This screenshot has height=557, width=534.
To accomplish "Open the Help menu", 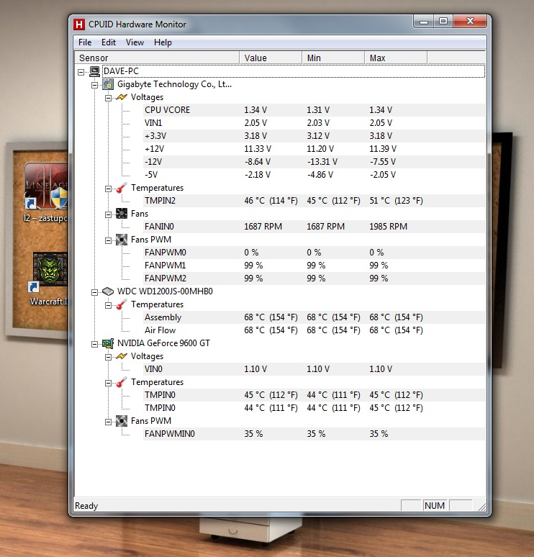I will point(163,42).
